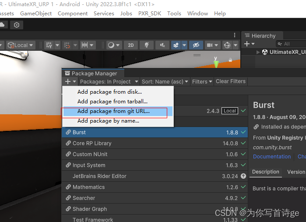The image size is (306, 222).
Task: Click Scene view lock icon near gizmo
Action: point(230,60)
